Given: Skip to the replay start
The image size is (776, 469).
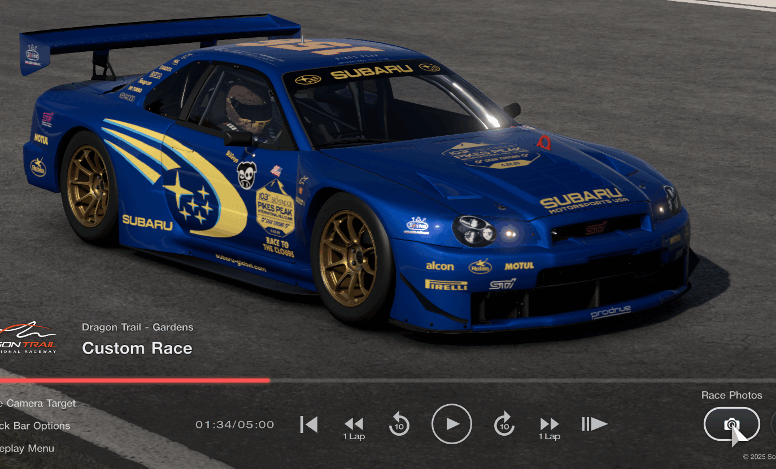Looking at the screenshot, I should point(309,424).
